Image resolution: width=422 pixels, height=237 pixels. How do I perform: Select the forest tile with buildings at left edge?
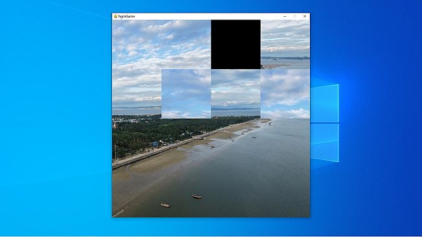(x=137, y=143)
